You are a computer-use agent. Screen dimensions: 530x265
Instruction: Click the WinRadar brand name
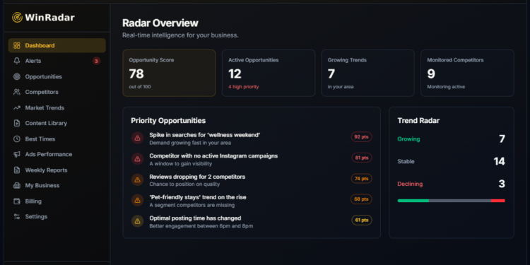tap(49, 18)
